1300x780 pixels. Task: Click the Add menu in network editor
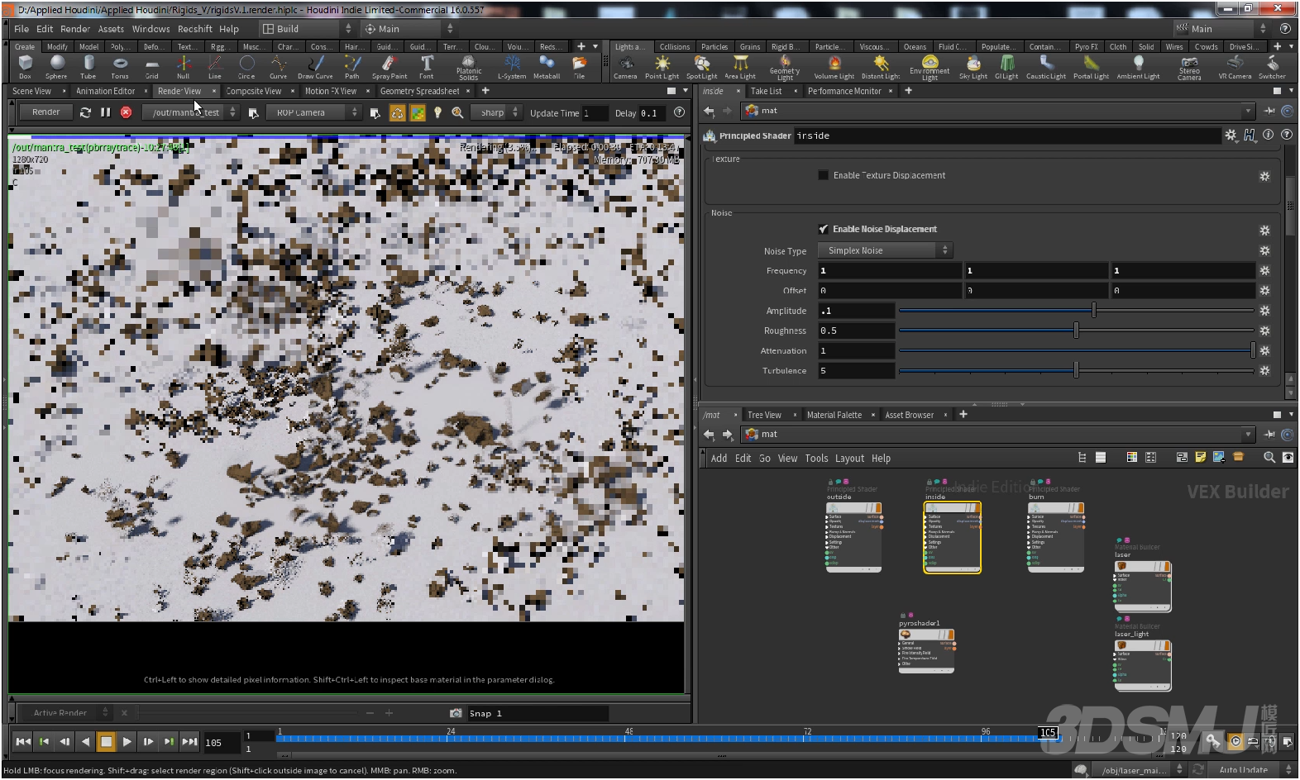click(x=719, y=459)
